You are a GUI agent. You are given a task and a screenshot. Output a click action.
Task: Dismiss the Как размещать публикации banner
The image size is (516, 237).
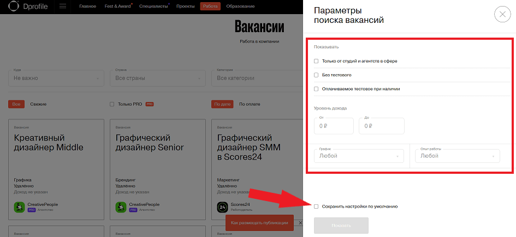(300, 223)
